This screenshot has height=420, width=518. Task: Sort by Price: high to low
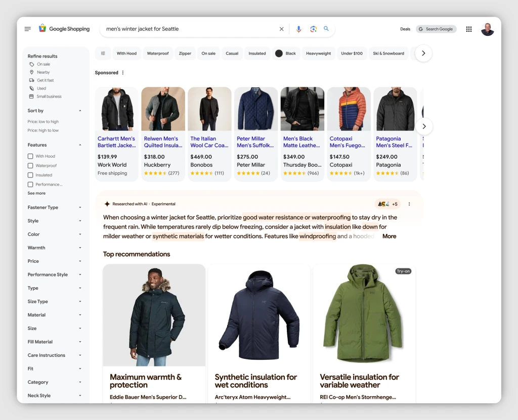[x=44, y=130]
